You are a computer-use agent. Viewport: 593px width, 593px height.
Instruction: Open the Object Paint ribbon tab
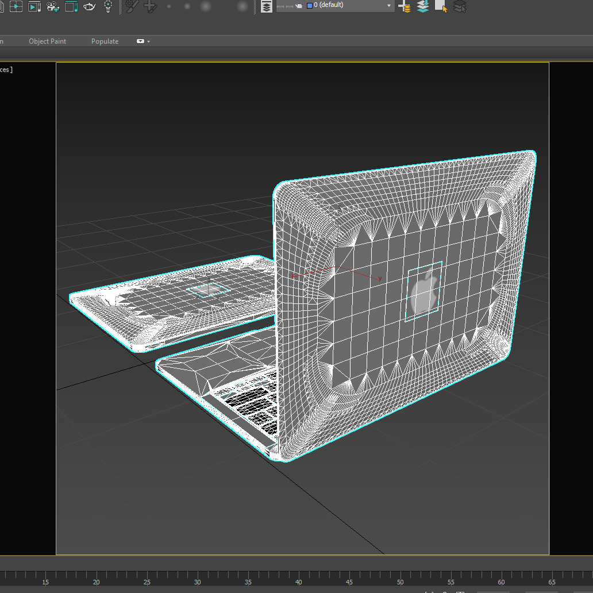[47, 41]
